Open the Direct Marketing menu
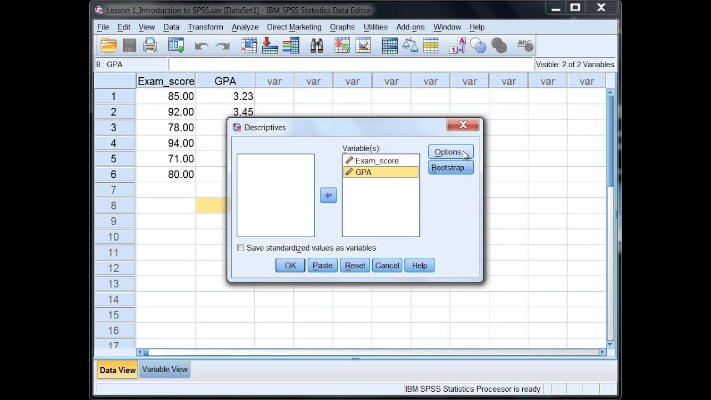The image size is (711, 400). click(294, 27)
